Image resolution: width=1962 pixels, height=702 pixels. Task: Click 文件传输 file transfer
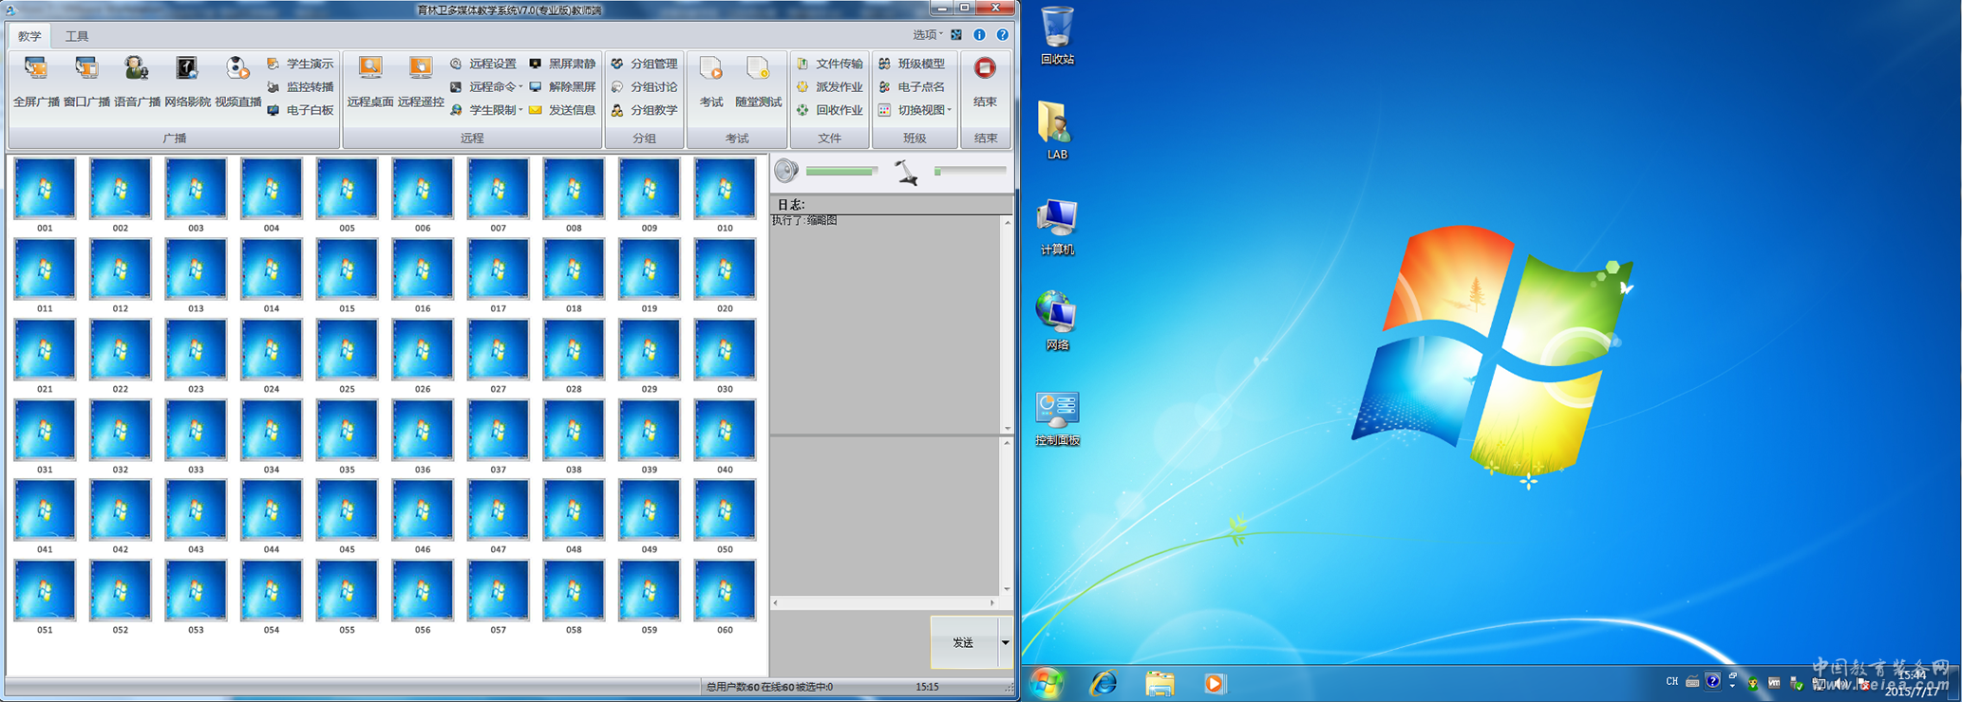click(x=830, y=64)
